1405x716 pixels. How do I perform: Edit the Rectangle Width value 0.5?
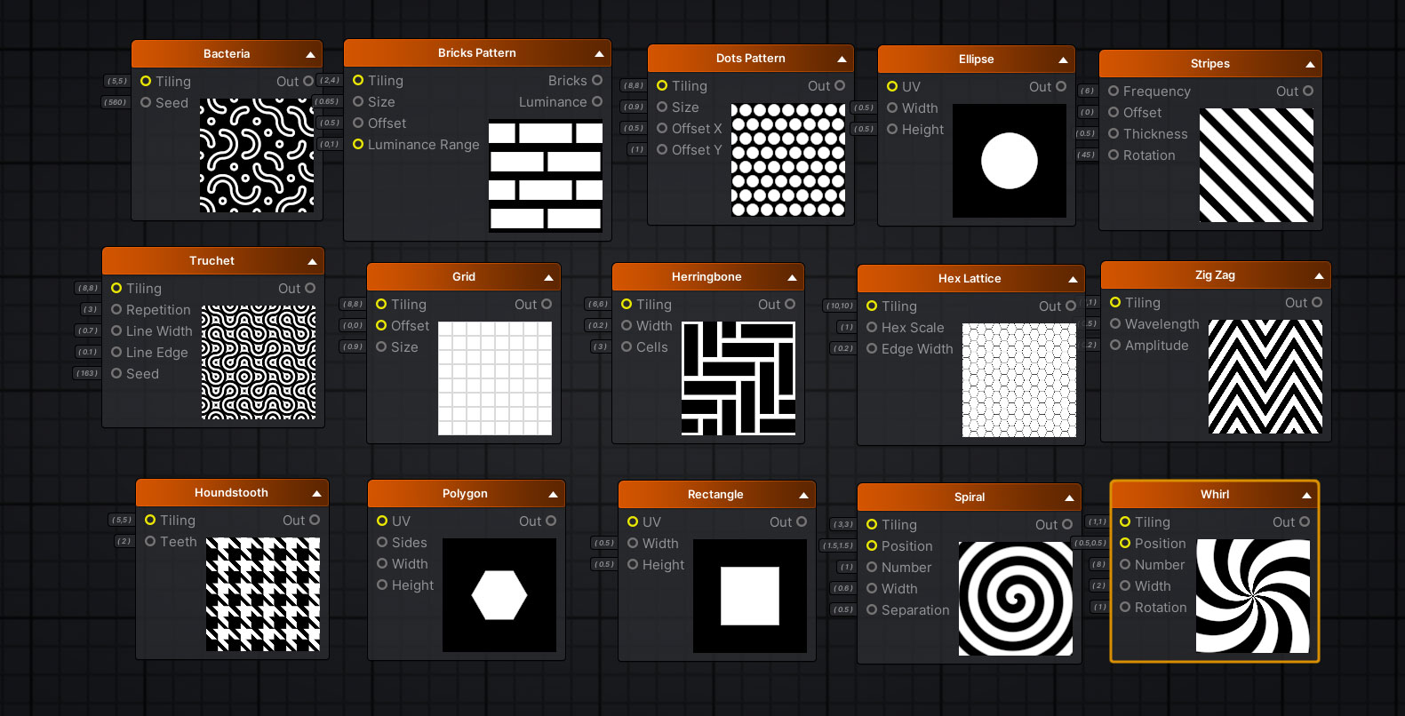coord(604,543)
